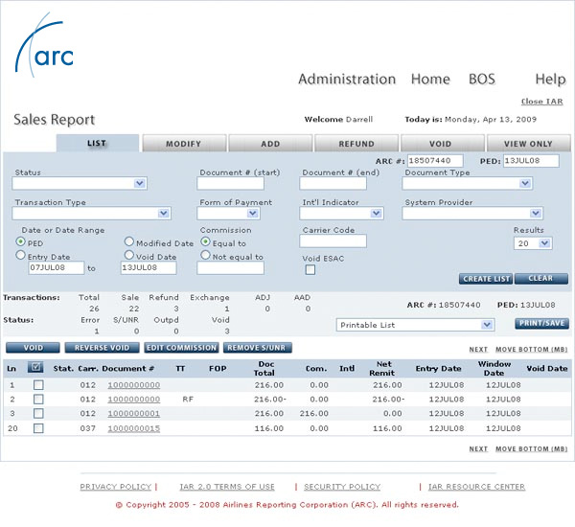Image resolution: width=575 pixels, height=527 pixels.
Task: Open document 1000000000 in RF refund row
Action: coord(134,400)
